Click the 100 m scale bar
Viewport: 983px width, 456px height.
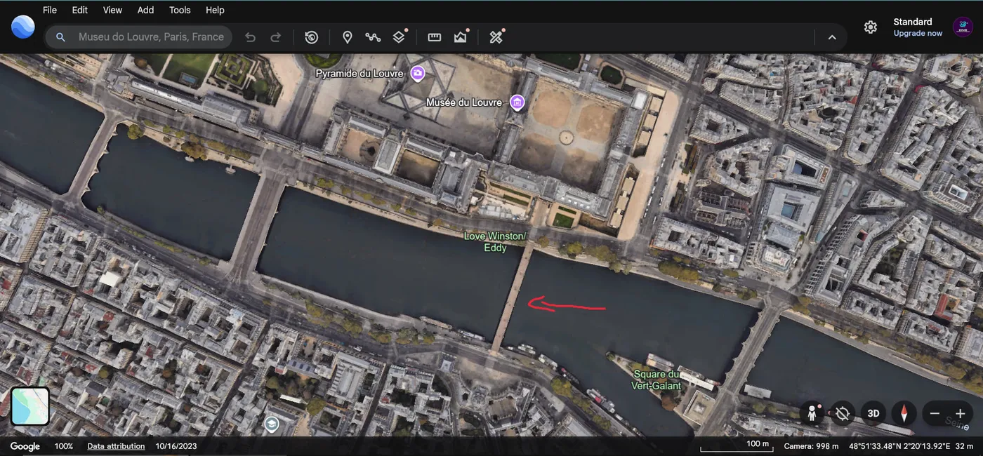(x=735, y=446)
